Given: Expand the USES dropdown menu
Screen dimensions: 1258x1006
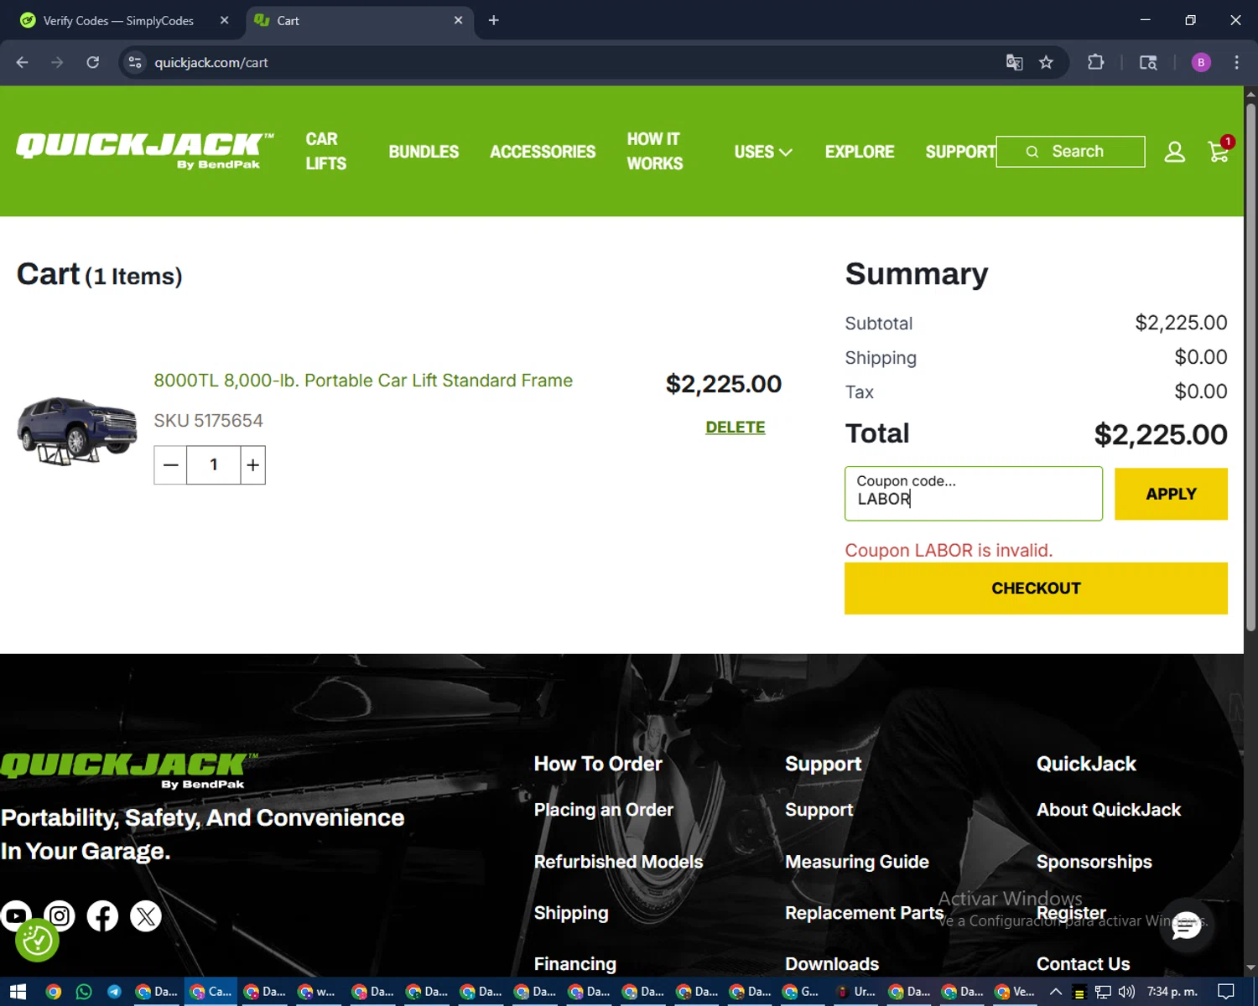Looking at the screenshot, I should click(762, 152).
